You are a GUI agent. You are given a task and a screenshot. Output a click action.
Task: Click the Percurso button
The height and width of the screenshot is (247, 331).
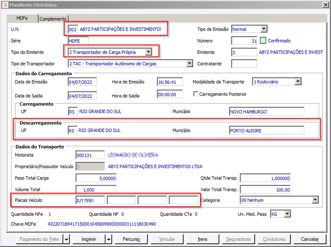pos(132,239)
